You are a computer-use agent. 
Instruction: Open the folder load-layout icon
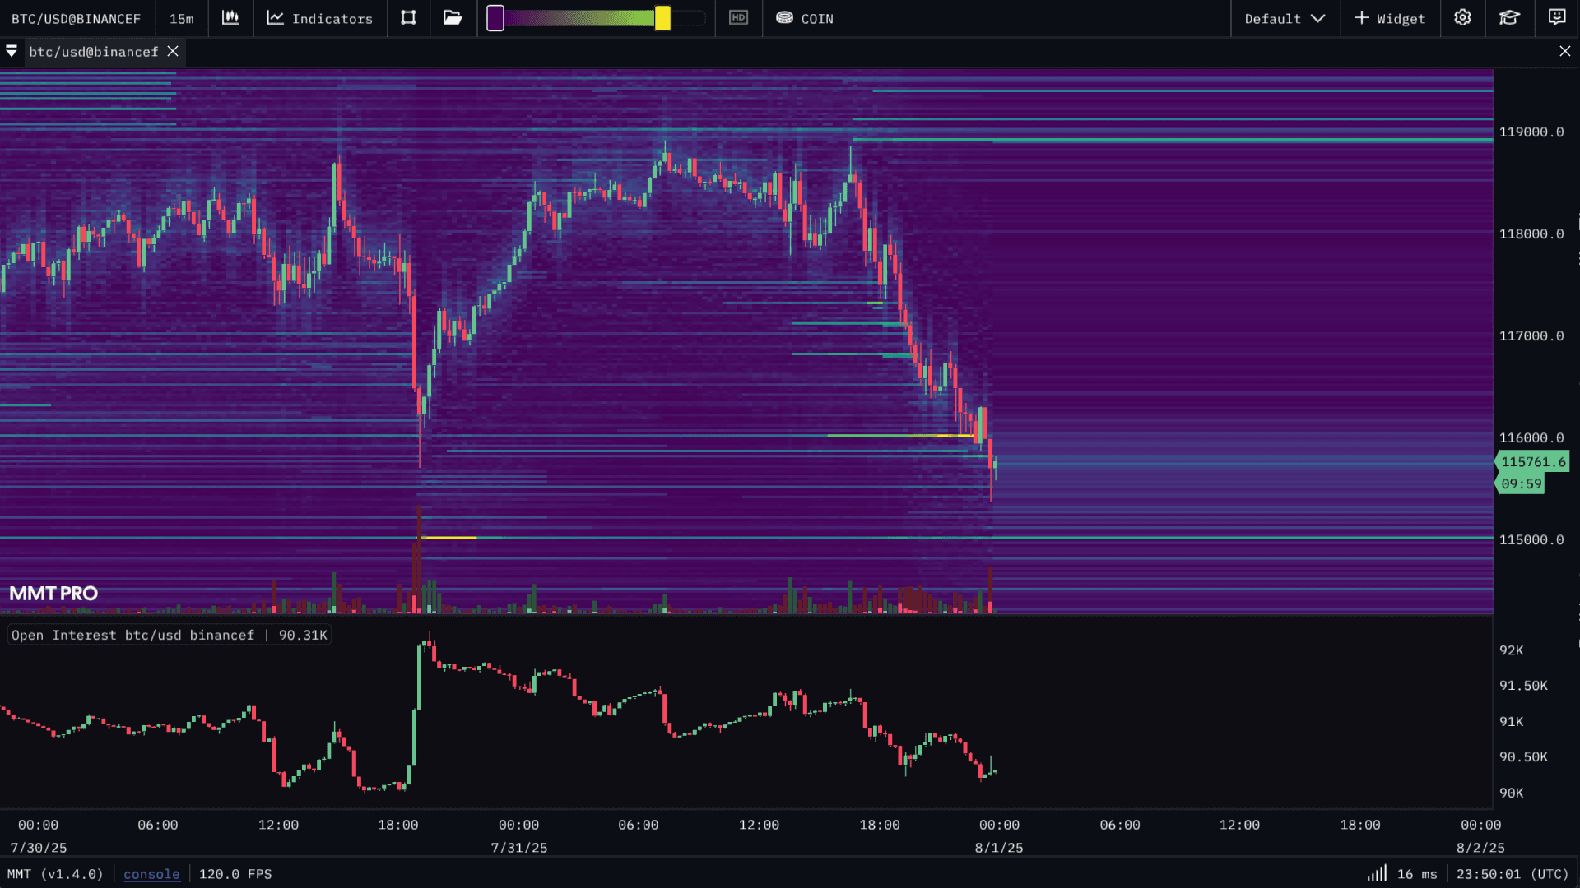tap(453, 18)
